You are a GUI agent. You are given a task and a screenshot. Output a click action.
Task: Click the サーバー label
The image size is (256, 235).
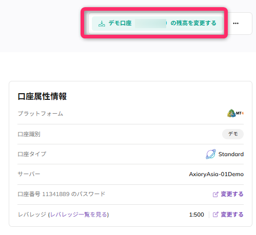[x=29, y=174]
